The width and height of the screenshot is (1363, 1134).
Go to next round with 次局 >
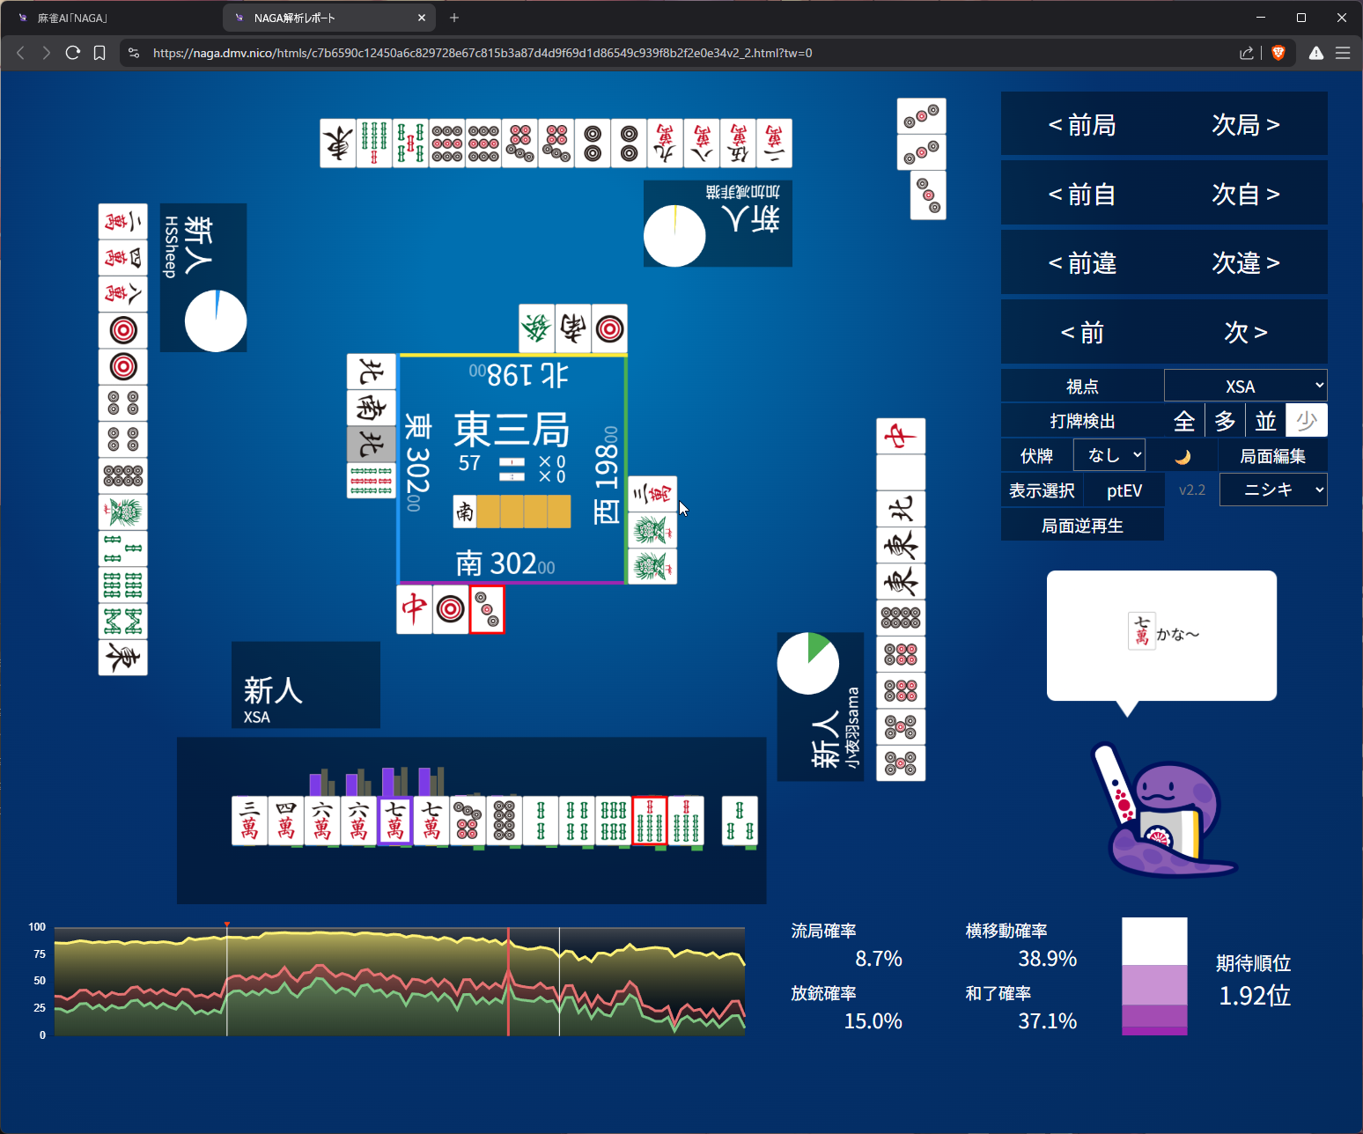point(1245,125)
